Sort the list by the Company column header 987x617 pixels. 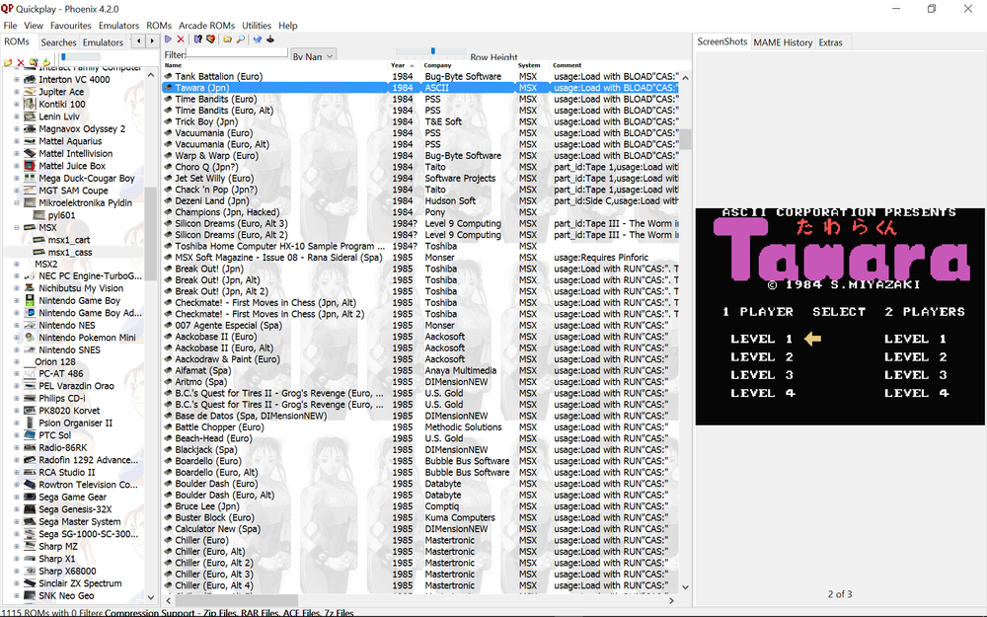[x=438, y=65]
